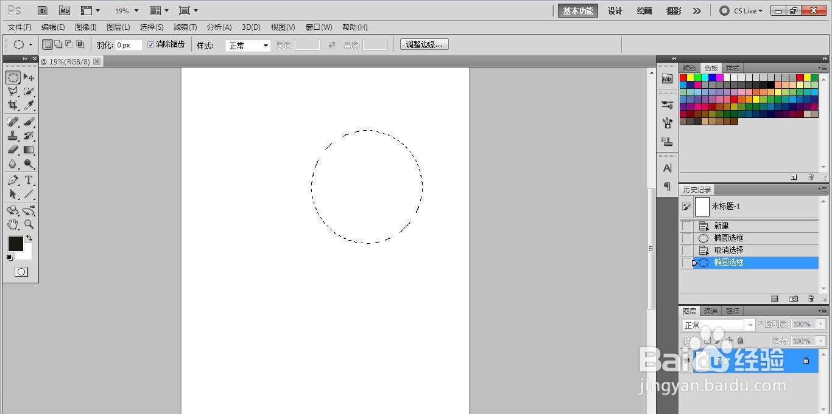Create a new snapshot with the camera icon
Image resolution: width=832 pixels, height=414 pixels.
pos(794,298)
